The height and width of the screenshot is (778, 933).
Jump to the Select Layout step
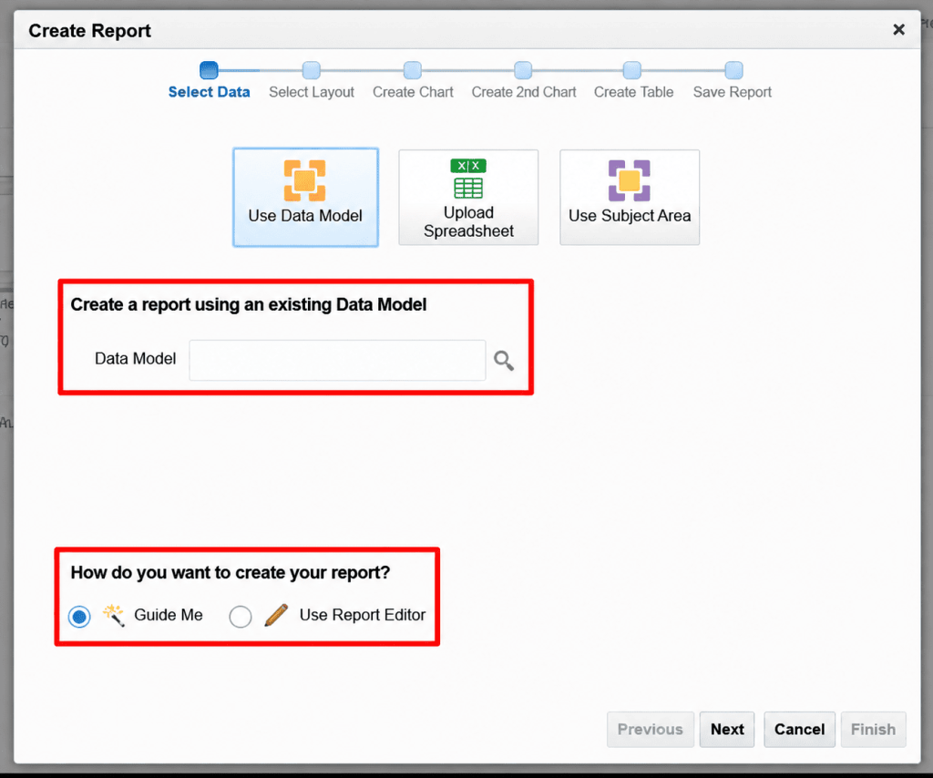point(312,92)
